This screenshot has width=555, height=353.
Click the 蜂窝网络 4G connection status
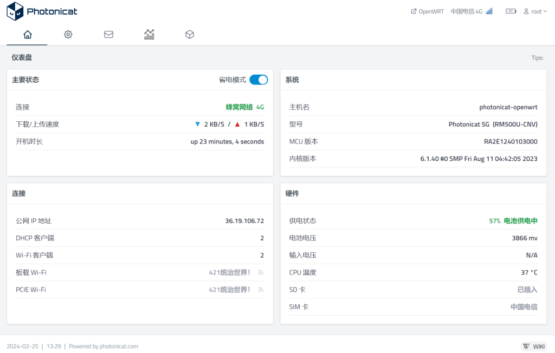coord(244,107)
